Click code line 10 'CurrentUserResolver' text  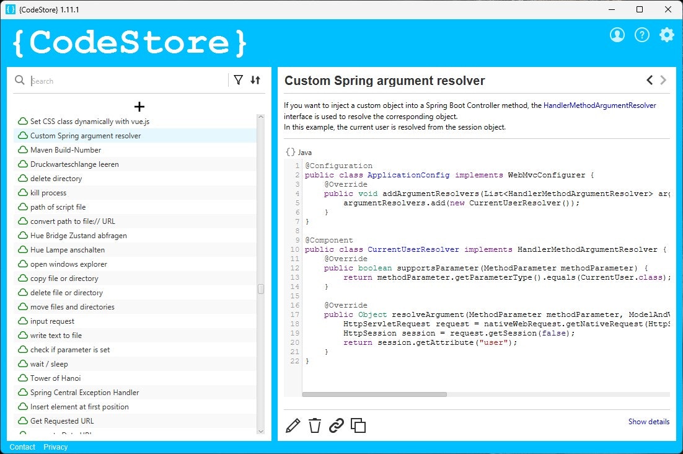click(413, 250)
